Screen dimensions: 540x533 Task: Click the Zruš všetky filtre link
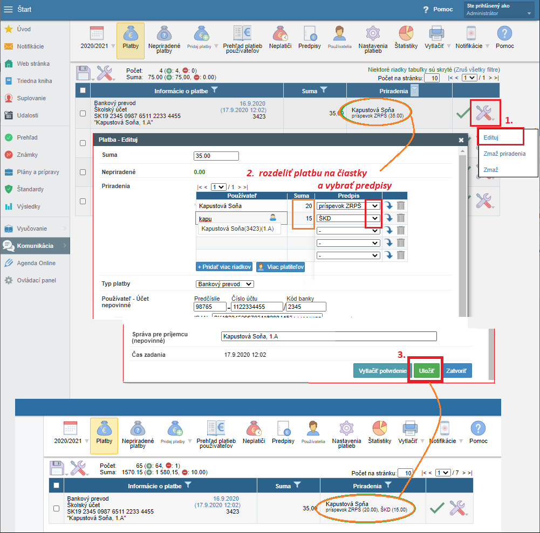[476, 70]
